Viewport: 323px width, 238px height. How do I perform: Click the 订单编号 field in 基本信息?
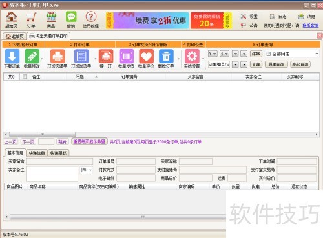(136, 161)
